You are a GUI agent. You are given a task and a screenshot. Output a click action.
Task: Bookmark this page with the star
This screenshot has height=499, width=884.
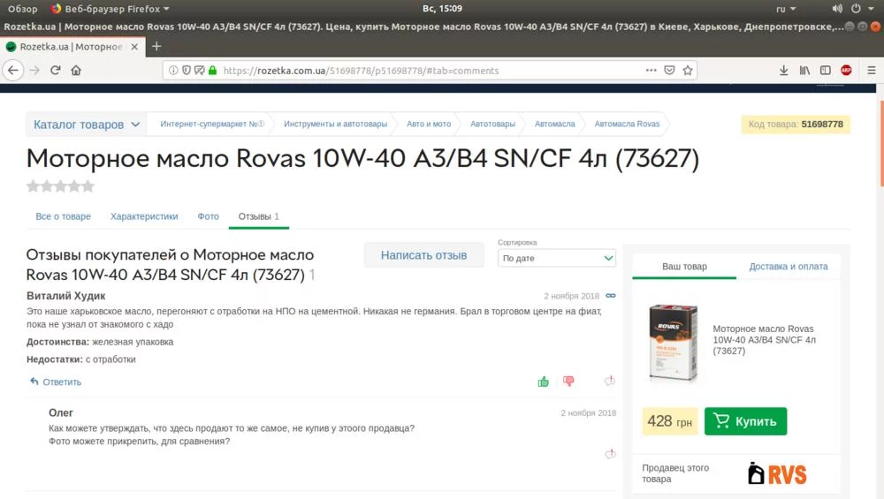point(688,71)
